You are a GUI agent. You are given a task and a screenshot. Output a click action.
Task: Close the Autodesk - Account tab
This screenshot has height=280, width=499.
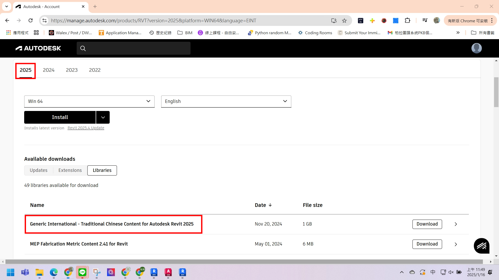pos(83,6)
